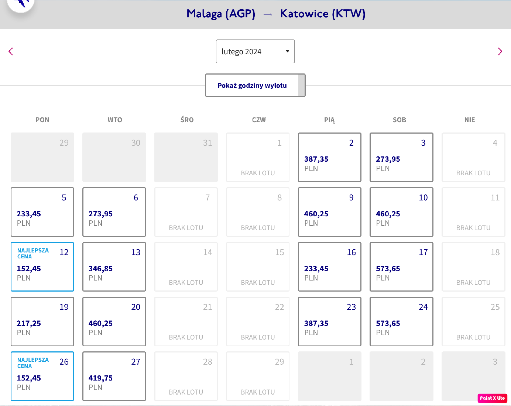Choose best price flight on February 26
The image size is (511, 406).
[42, 376]
